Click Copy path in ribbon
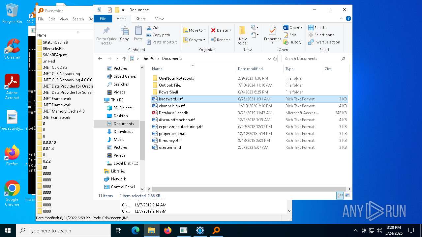Screen dimensions: 422x237 click(158, 35)
